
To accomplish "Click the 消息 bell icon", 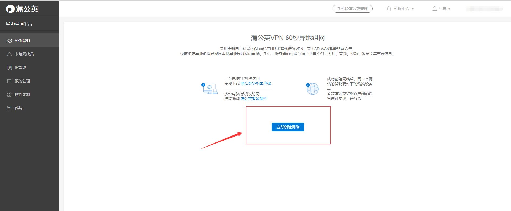I will coord(434,9).
